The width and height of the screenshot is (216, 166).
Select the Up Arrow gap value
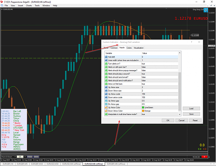[160, 101]
